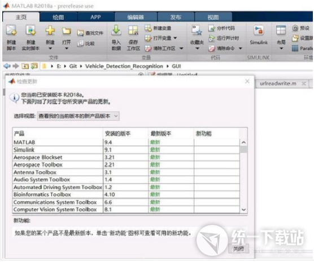
Task: Go forward using the right arrow
Action: (16, 66)
